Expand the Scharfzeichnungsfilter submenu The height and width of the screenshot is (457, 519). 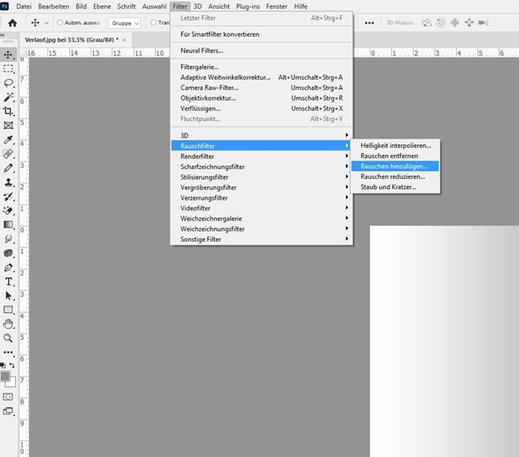coord(261,166)
